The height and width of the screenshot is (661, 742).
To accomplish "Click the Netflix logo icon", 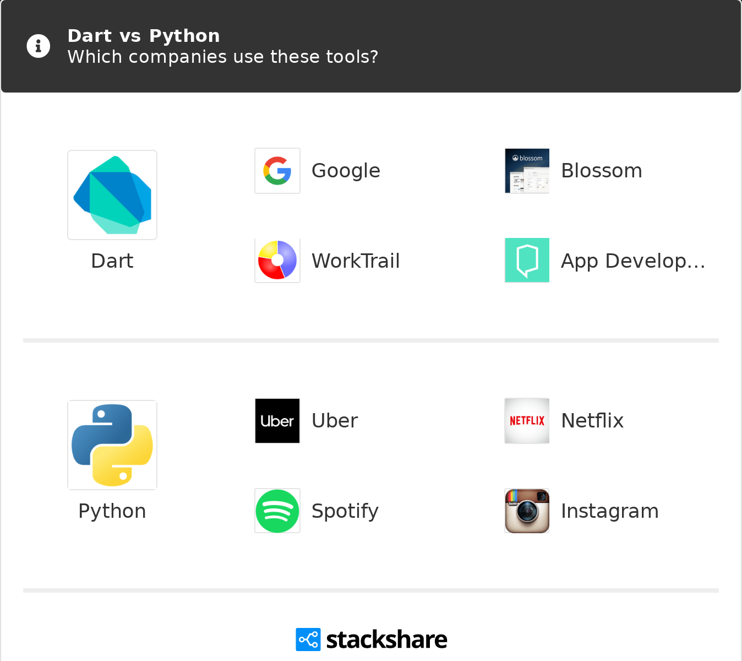I will 527,421.
